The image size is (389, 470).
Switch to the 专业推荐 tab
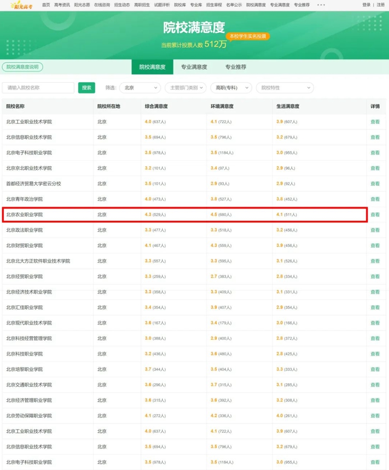[236, 67]
